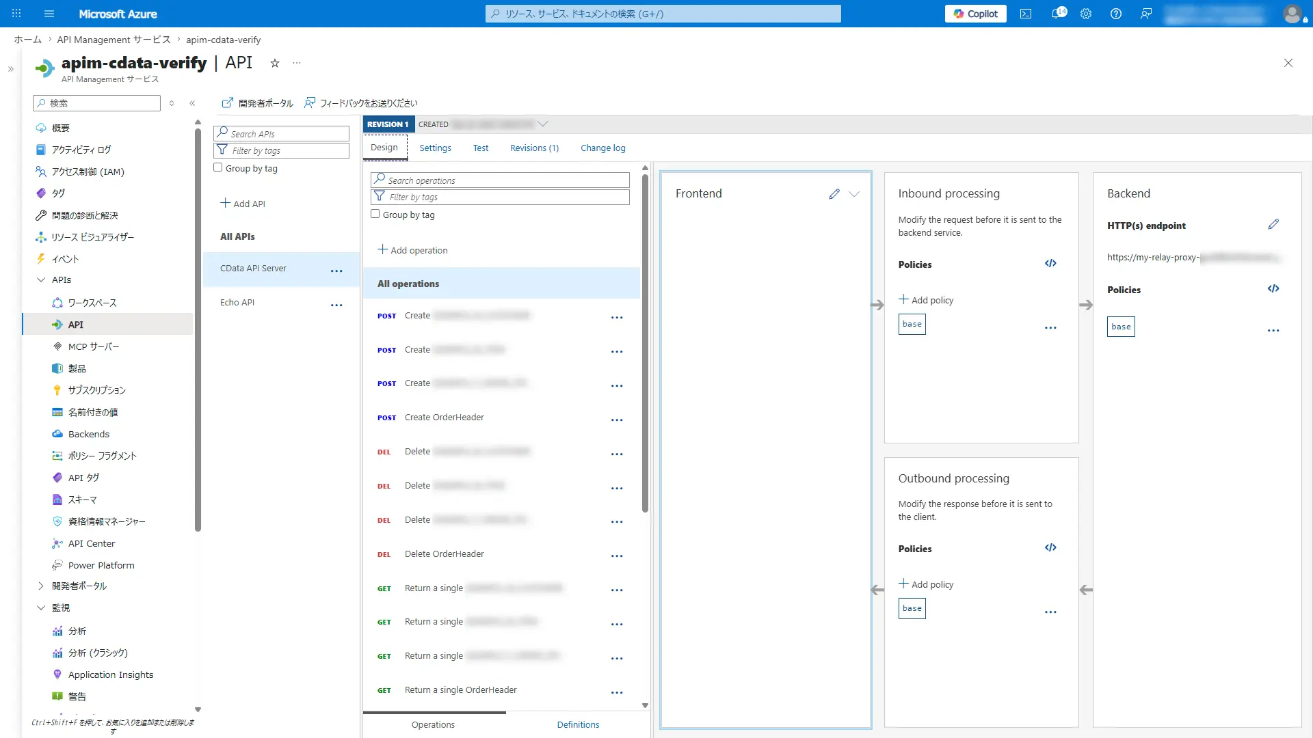Open the help question mark icon

pos(1116,14)
